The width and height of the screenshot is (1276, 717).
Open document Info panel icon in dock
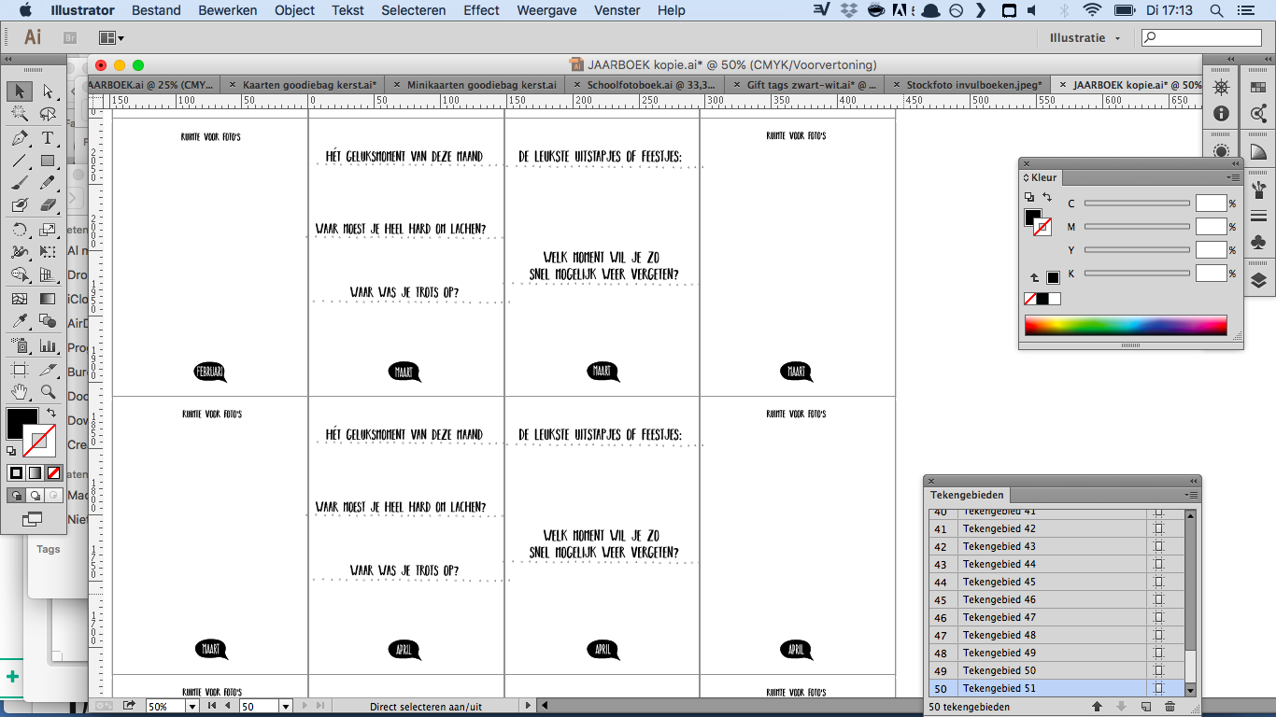tap(1221, 113)
